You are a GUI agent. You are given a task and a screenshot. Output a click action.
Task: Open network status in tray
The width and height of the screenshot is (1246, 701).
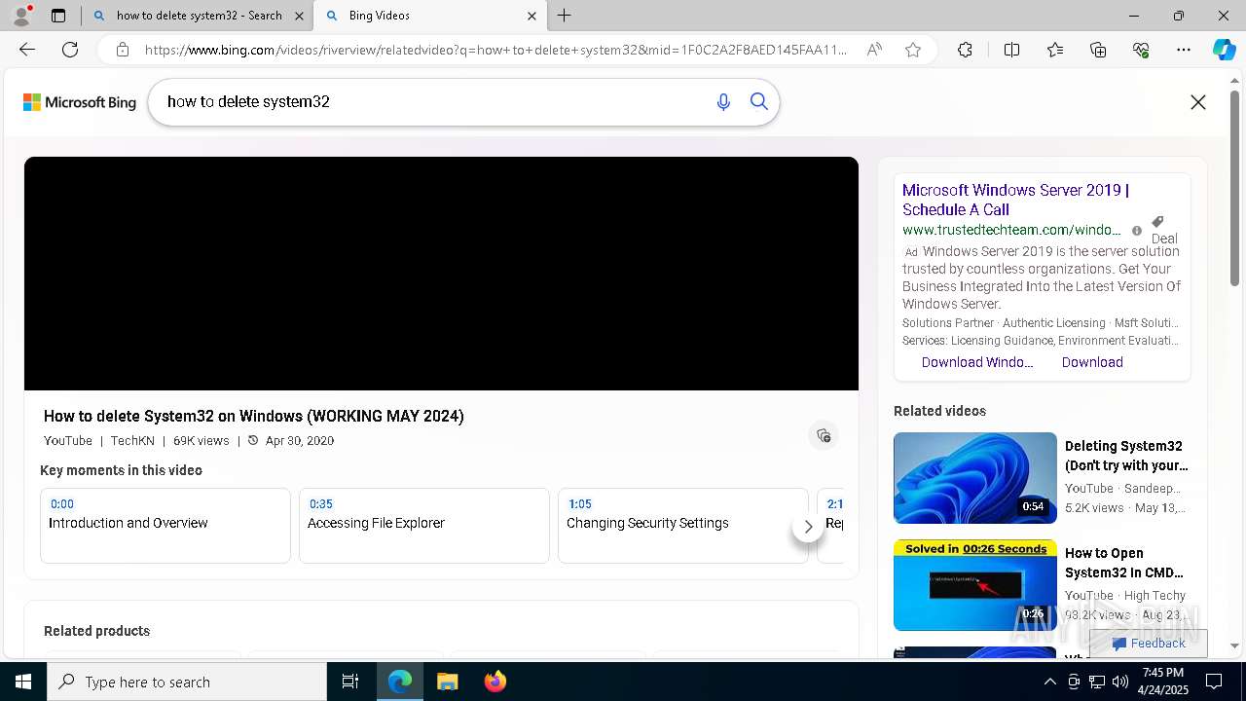(x=1096, y=682)
